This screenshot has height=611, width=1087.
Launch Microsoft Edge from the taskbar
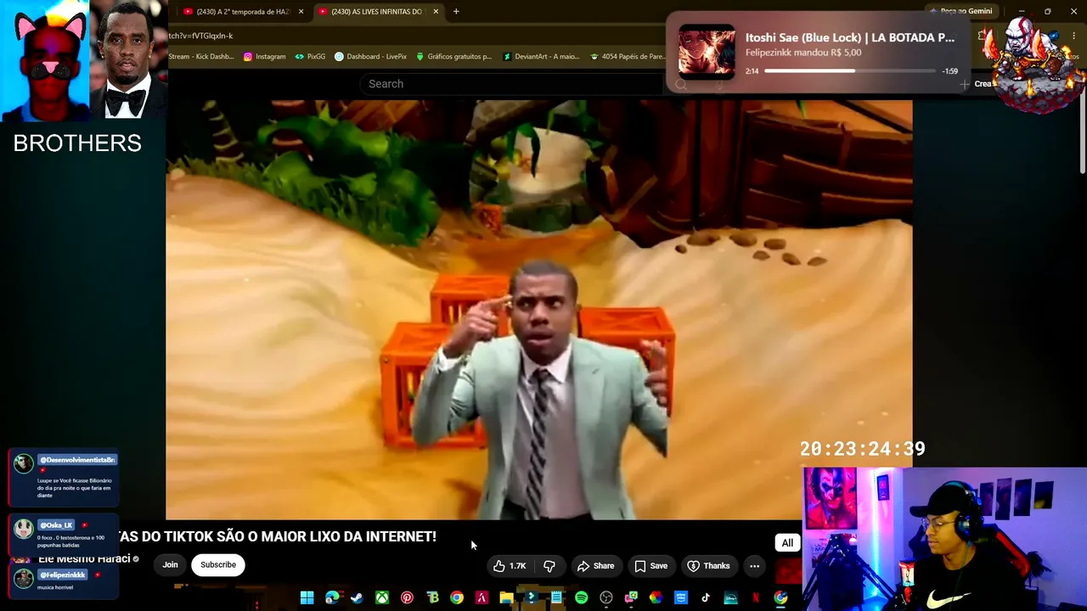[x=332, y=597]
